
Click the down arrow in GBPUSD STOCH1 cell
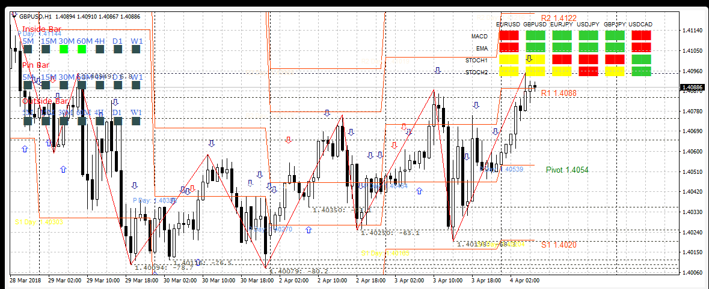pyautogui.click(x=529, y=59)
